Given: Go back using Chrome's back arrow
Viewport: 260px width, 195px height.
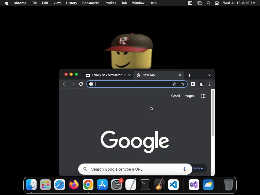Looking at the screenshot, I should (x=65, y=84).
